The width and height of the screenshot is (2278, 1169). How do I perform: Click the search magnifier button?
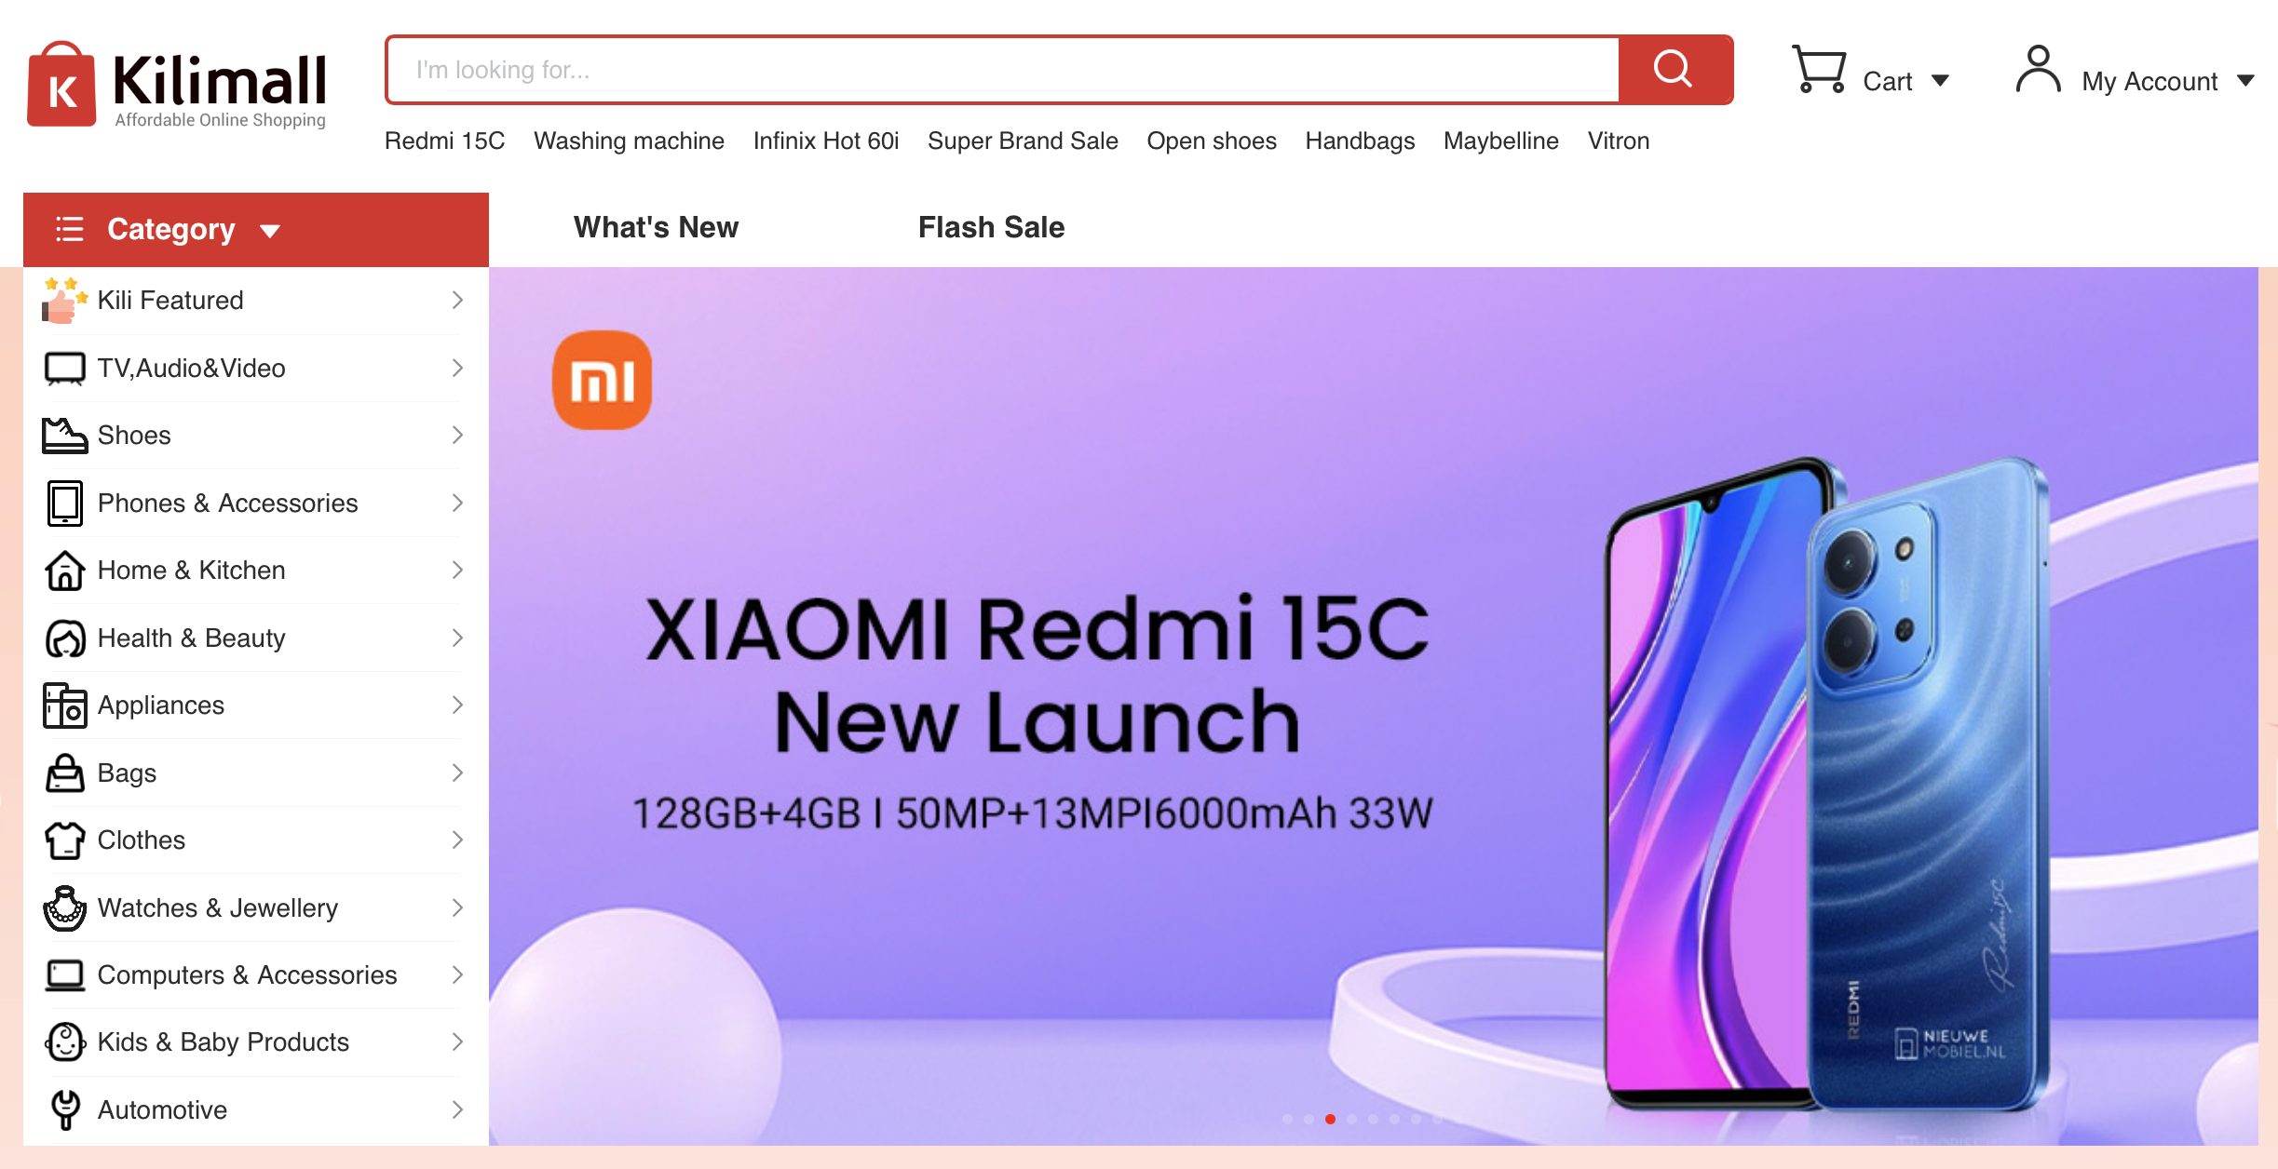tap(1675, 70)
